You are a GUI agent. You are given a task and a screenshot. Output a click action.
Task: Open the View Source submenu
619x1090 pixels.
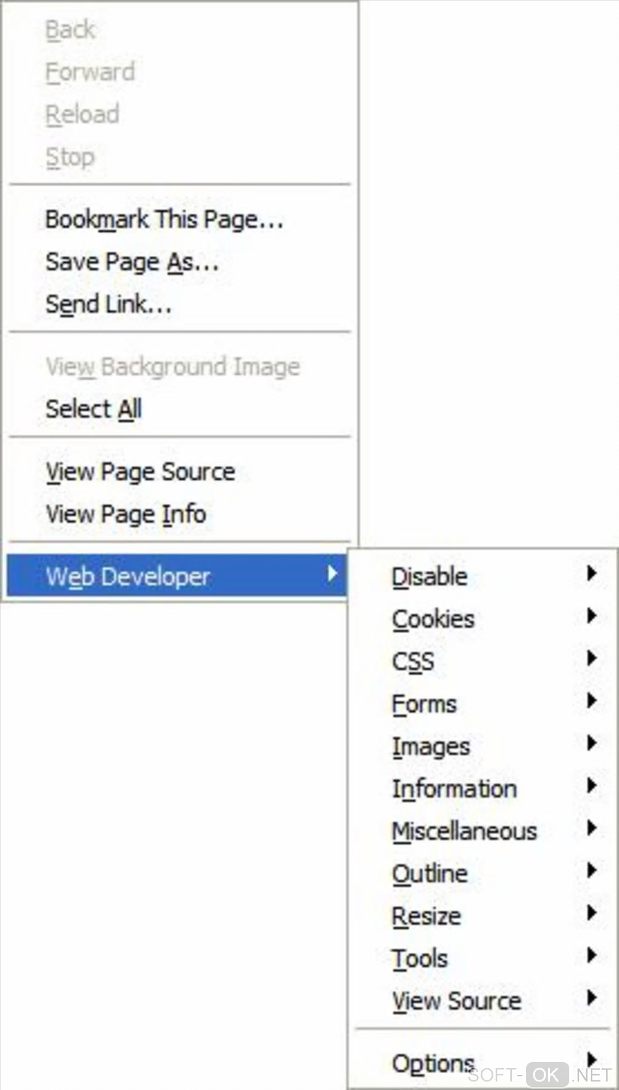456,1001
